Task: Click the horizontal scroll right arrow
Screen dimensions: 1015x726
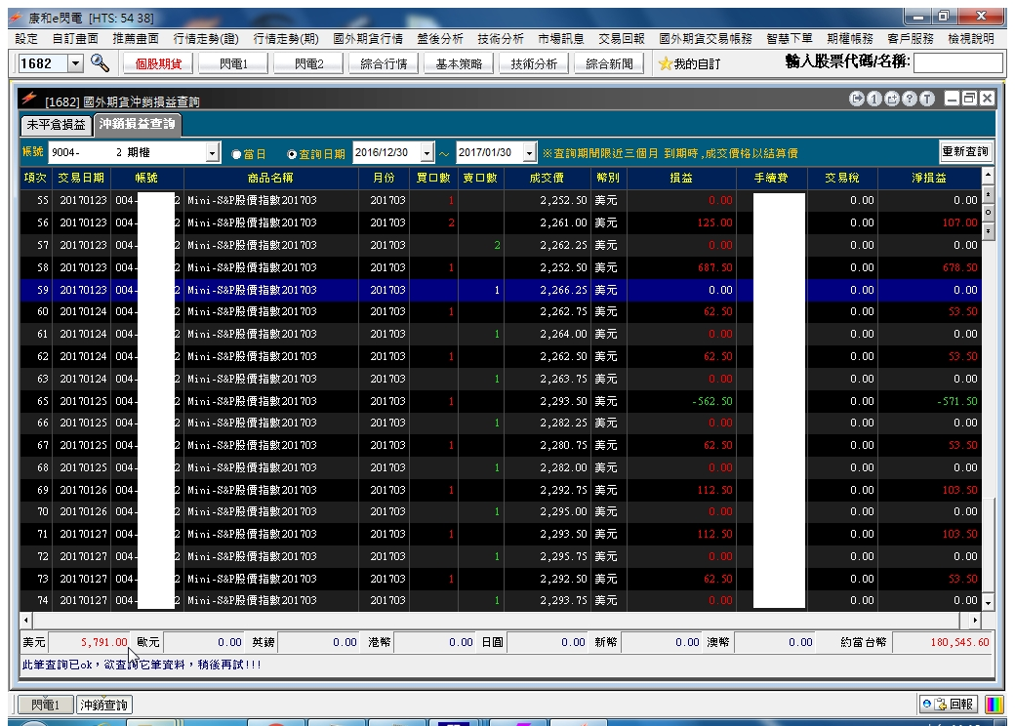Action: [x=975, y=620]
